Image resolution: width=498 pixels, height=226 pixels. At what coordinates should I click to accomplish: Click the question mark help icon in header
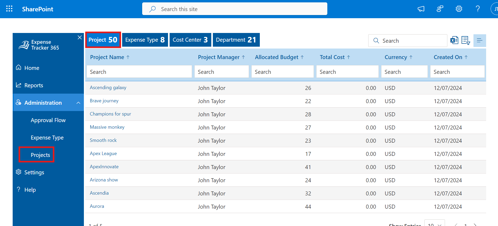478,9
